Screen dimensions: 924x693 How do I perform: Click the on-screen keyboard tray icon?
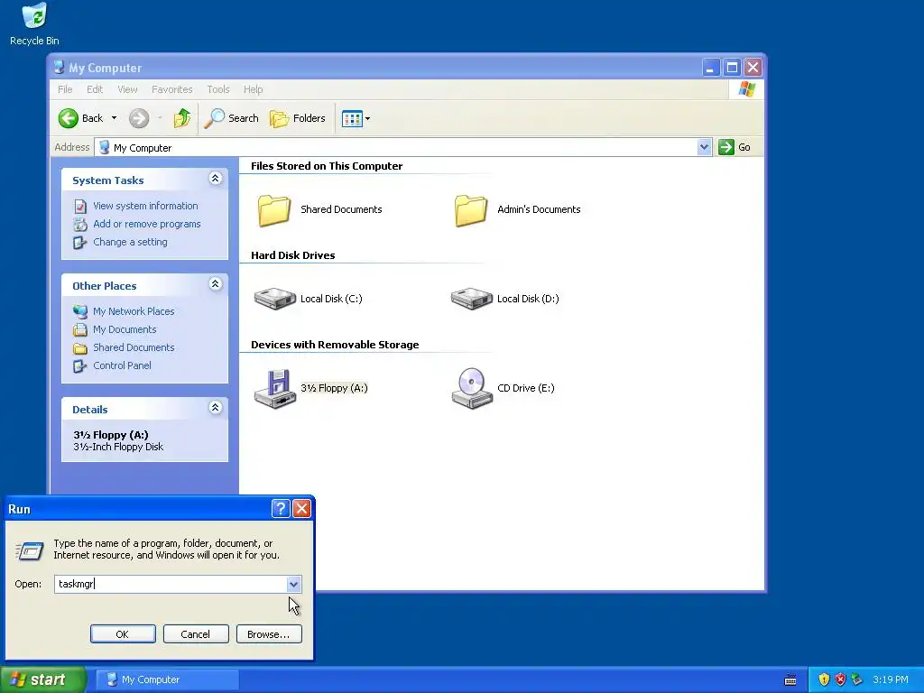tap(790, 680)
